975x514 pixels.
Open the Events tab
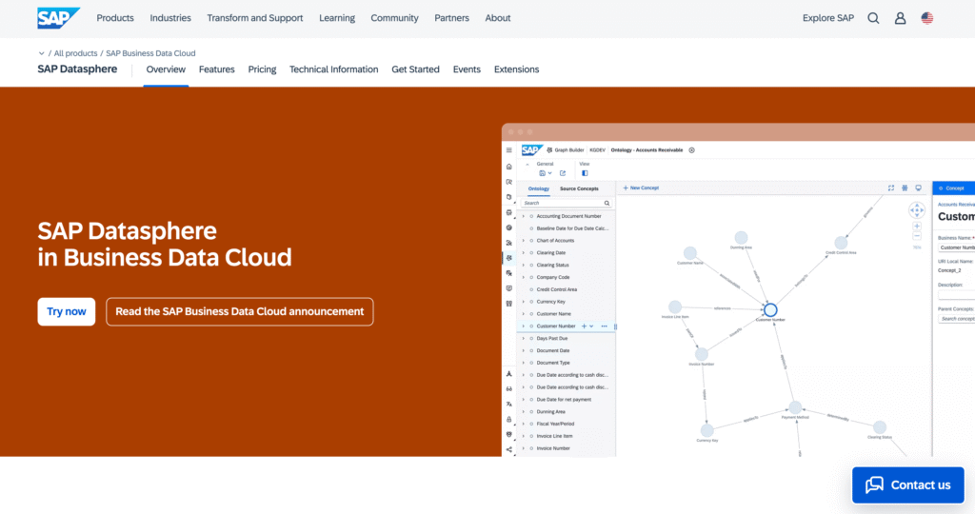point(467,69)
